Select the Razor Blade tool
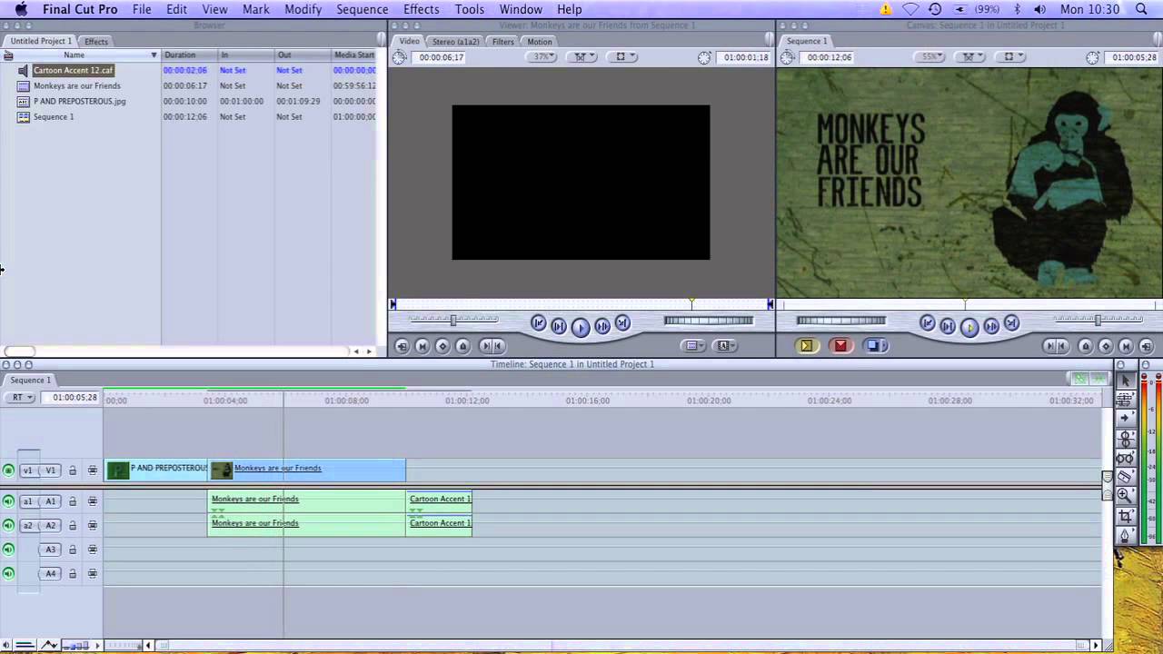This screenshot has width=1163, height=654. tap(1125, 477)
